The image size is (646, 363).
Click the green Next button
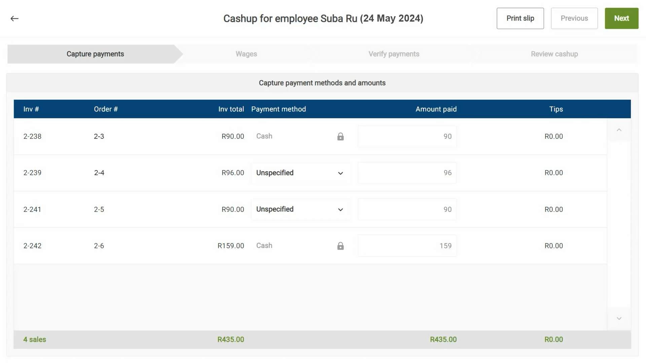point(621,18)
